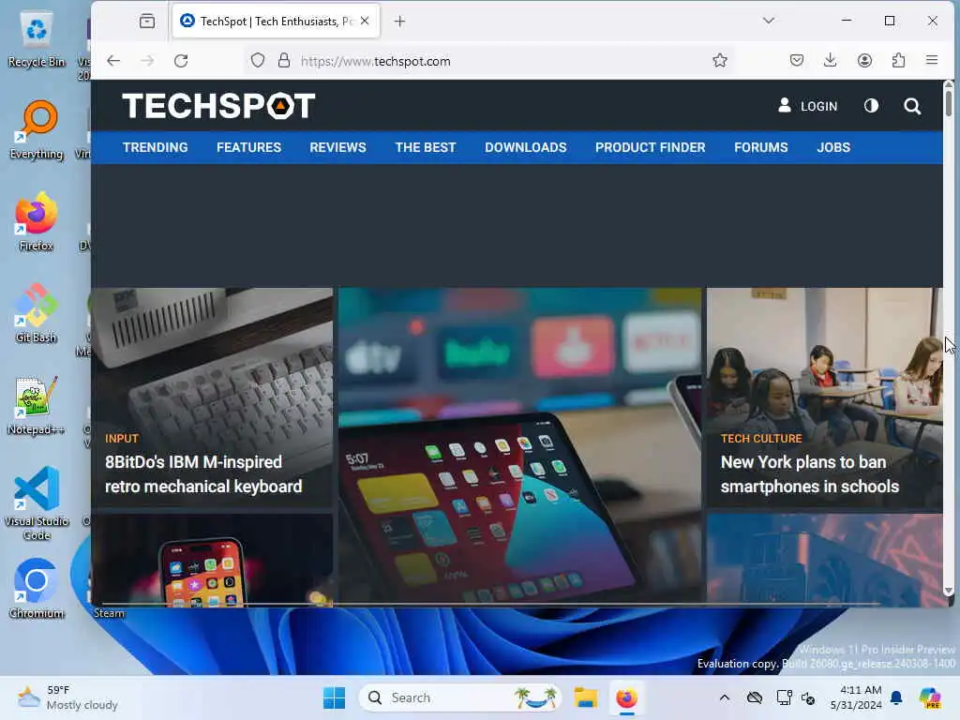Click the scrollbar down arrow
This screenshot has height=720, width=960.
click(949, 591)
